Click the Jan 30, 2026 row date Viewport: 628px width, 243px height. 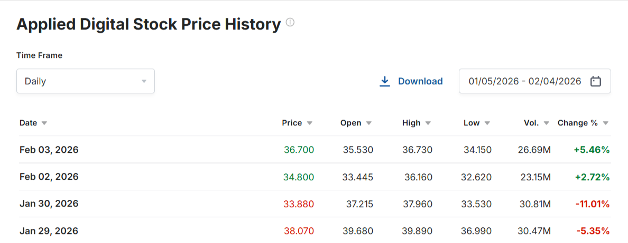click(49, 203)
